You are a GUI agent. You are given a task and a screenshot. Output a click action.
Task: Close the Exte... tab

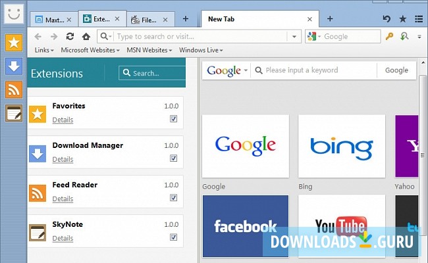click(117, 19)
